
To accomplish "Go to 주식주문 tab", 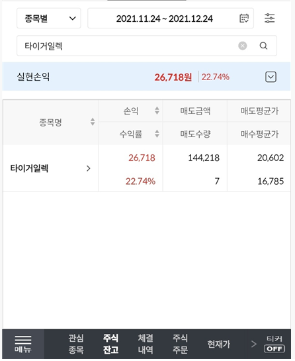I will click(181, 344).
